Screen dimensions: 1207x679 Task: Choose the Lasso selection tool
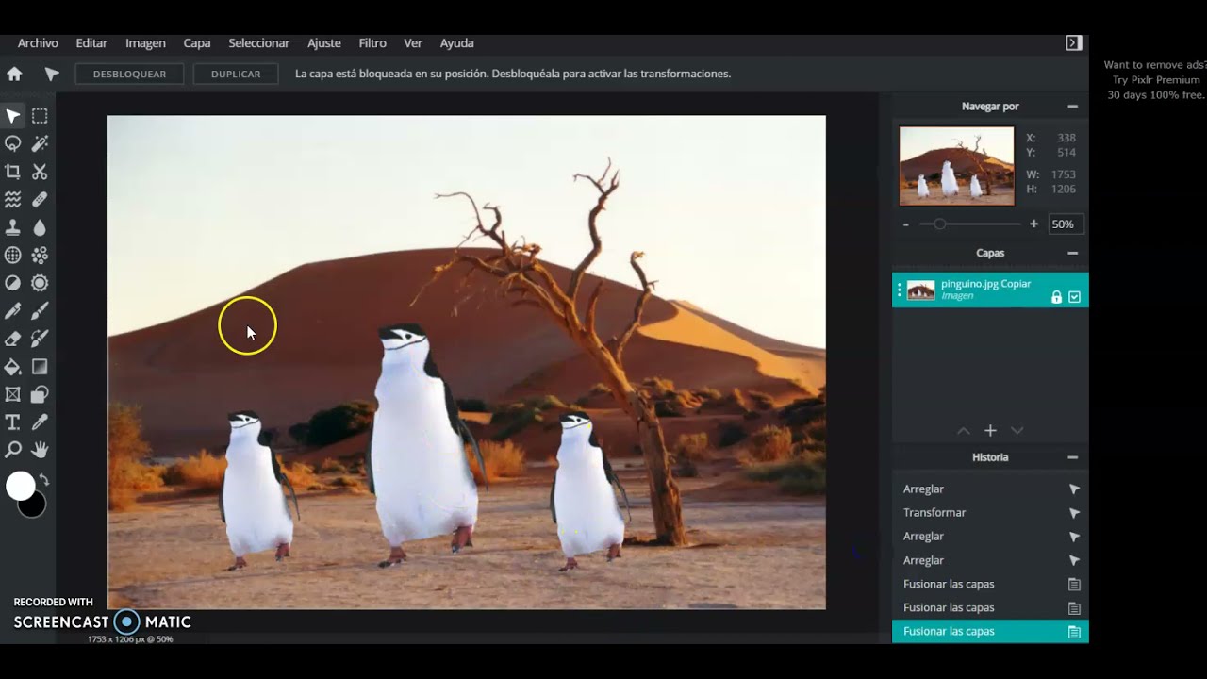[13, 143]
